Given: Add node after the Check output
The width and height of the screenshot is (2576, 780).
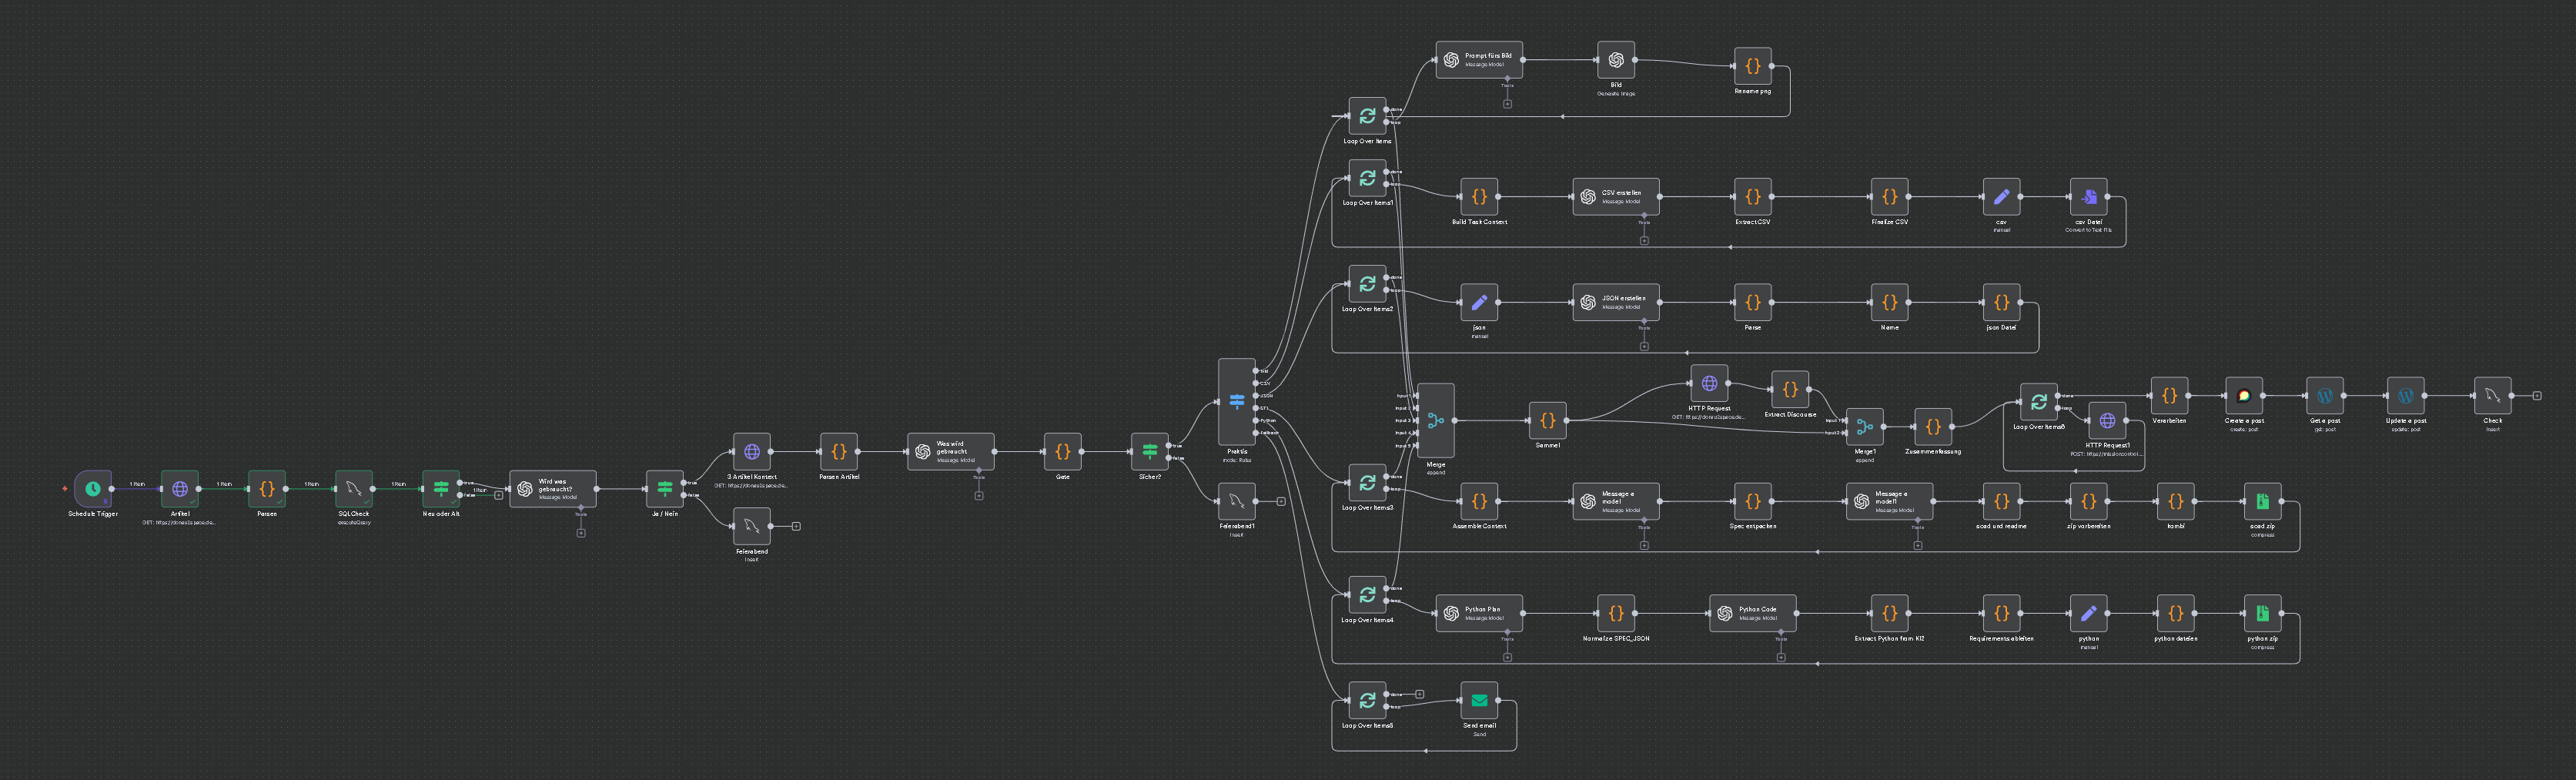Looking at the screenshot, I should pos(2537,396).
